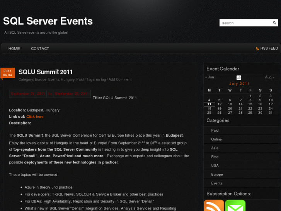Click the Add Comment link
The height and width of the screenshot is (211, 281).
(120, 79)
